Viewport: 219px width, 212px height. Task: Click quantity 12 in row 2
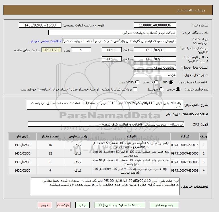[x=50, y=153]
